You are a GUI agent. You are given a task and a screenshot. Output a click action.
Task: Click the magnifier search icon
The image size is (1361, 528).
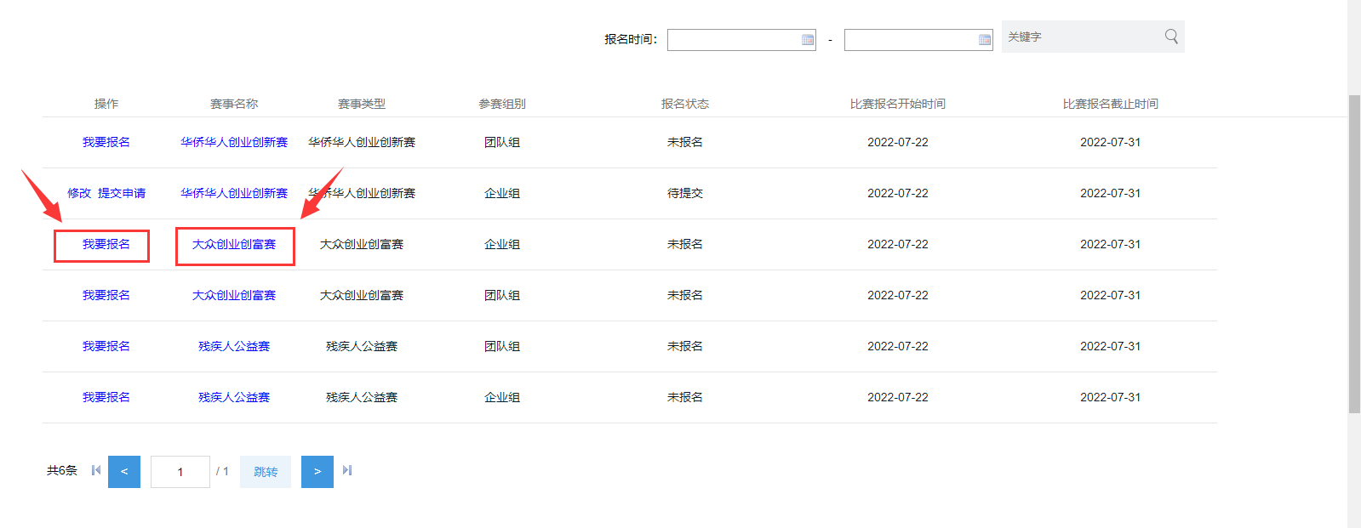tap(1171, 37)
